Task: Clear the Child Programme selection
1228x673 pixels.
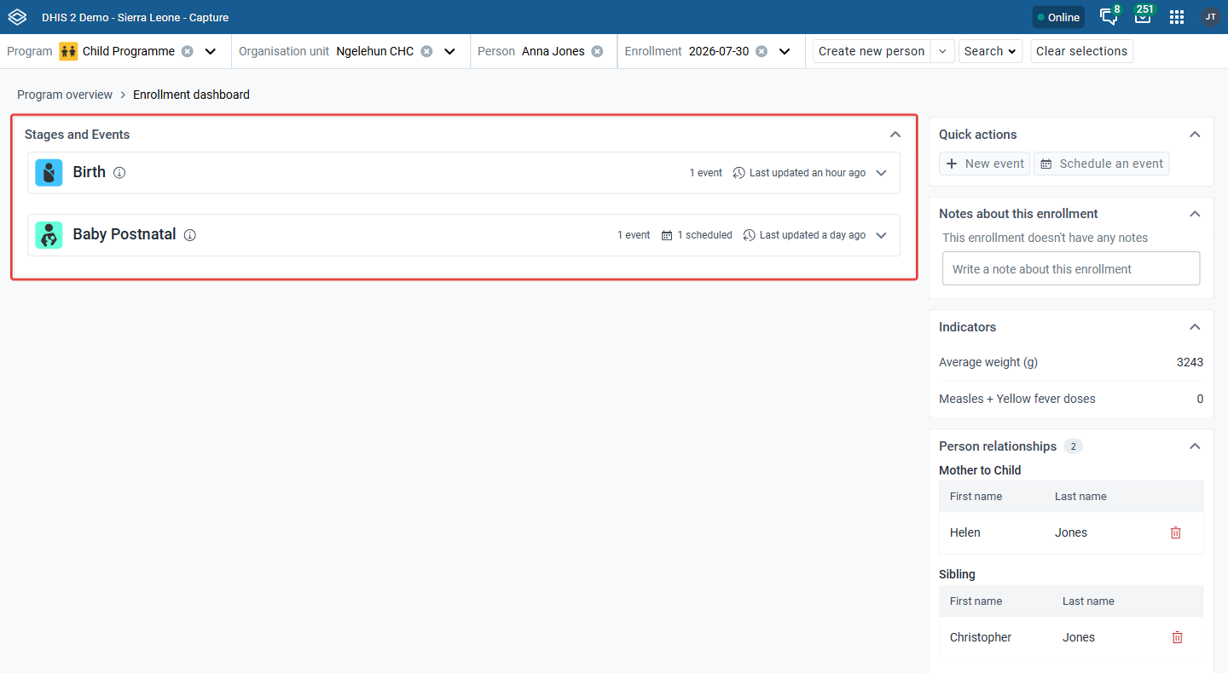Action: click(188, 51)
